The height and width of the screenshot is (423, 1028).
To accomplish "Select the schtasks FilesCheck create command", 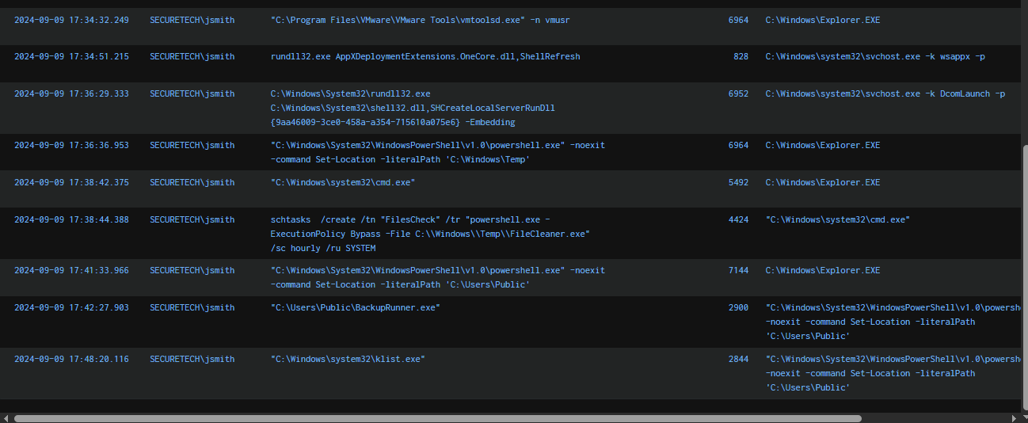I will pos(430,234).
